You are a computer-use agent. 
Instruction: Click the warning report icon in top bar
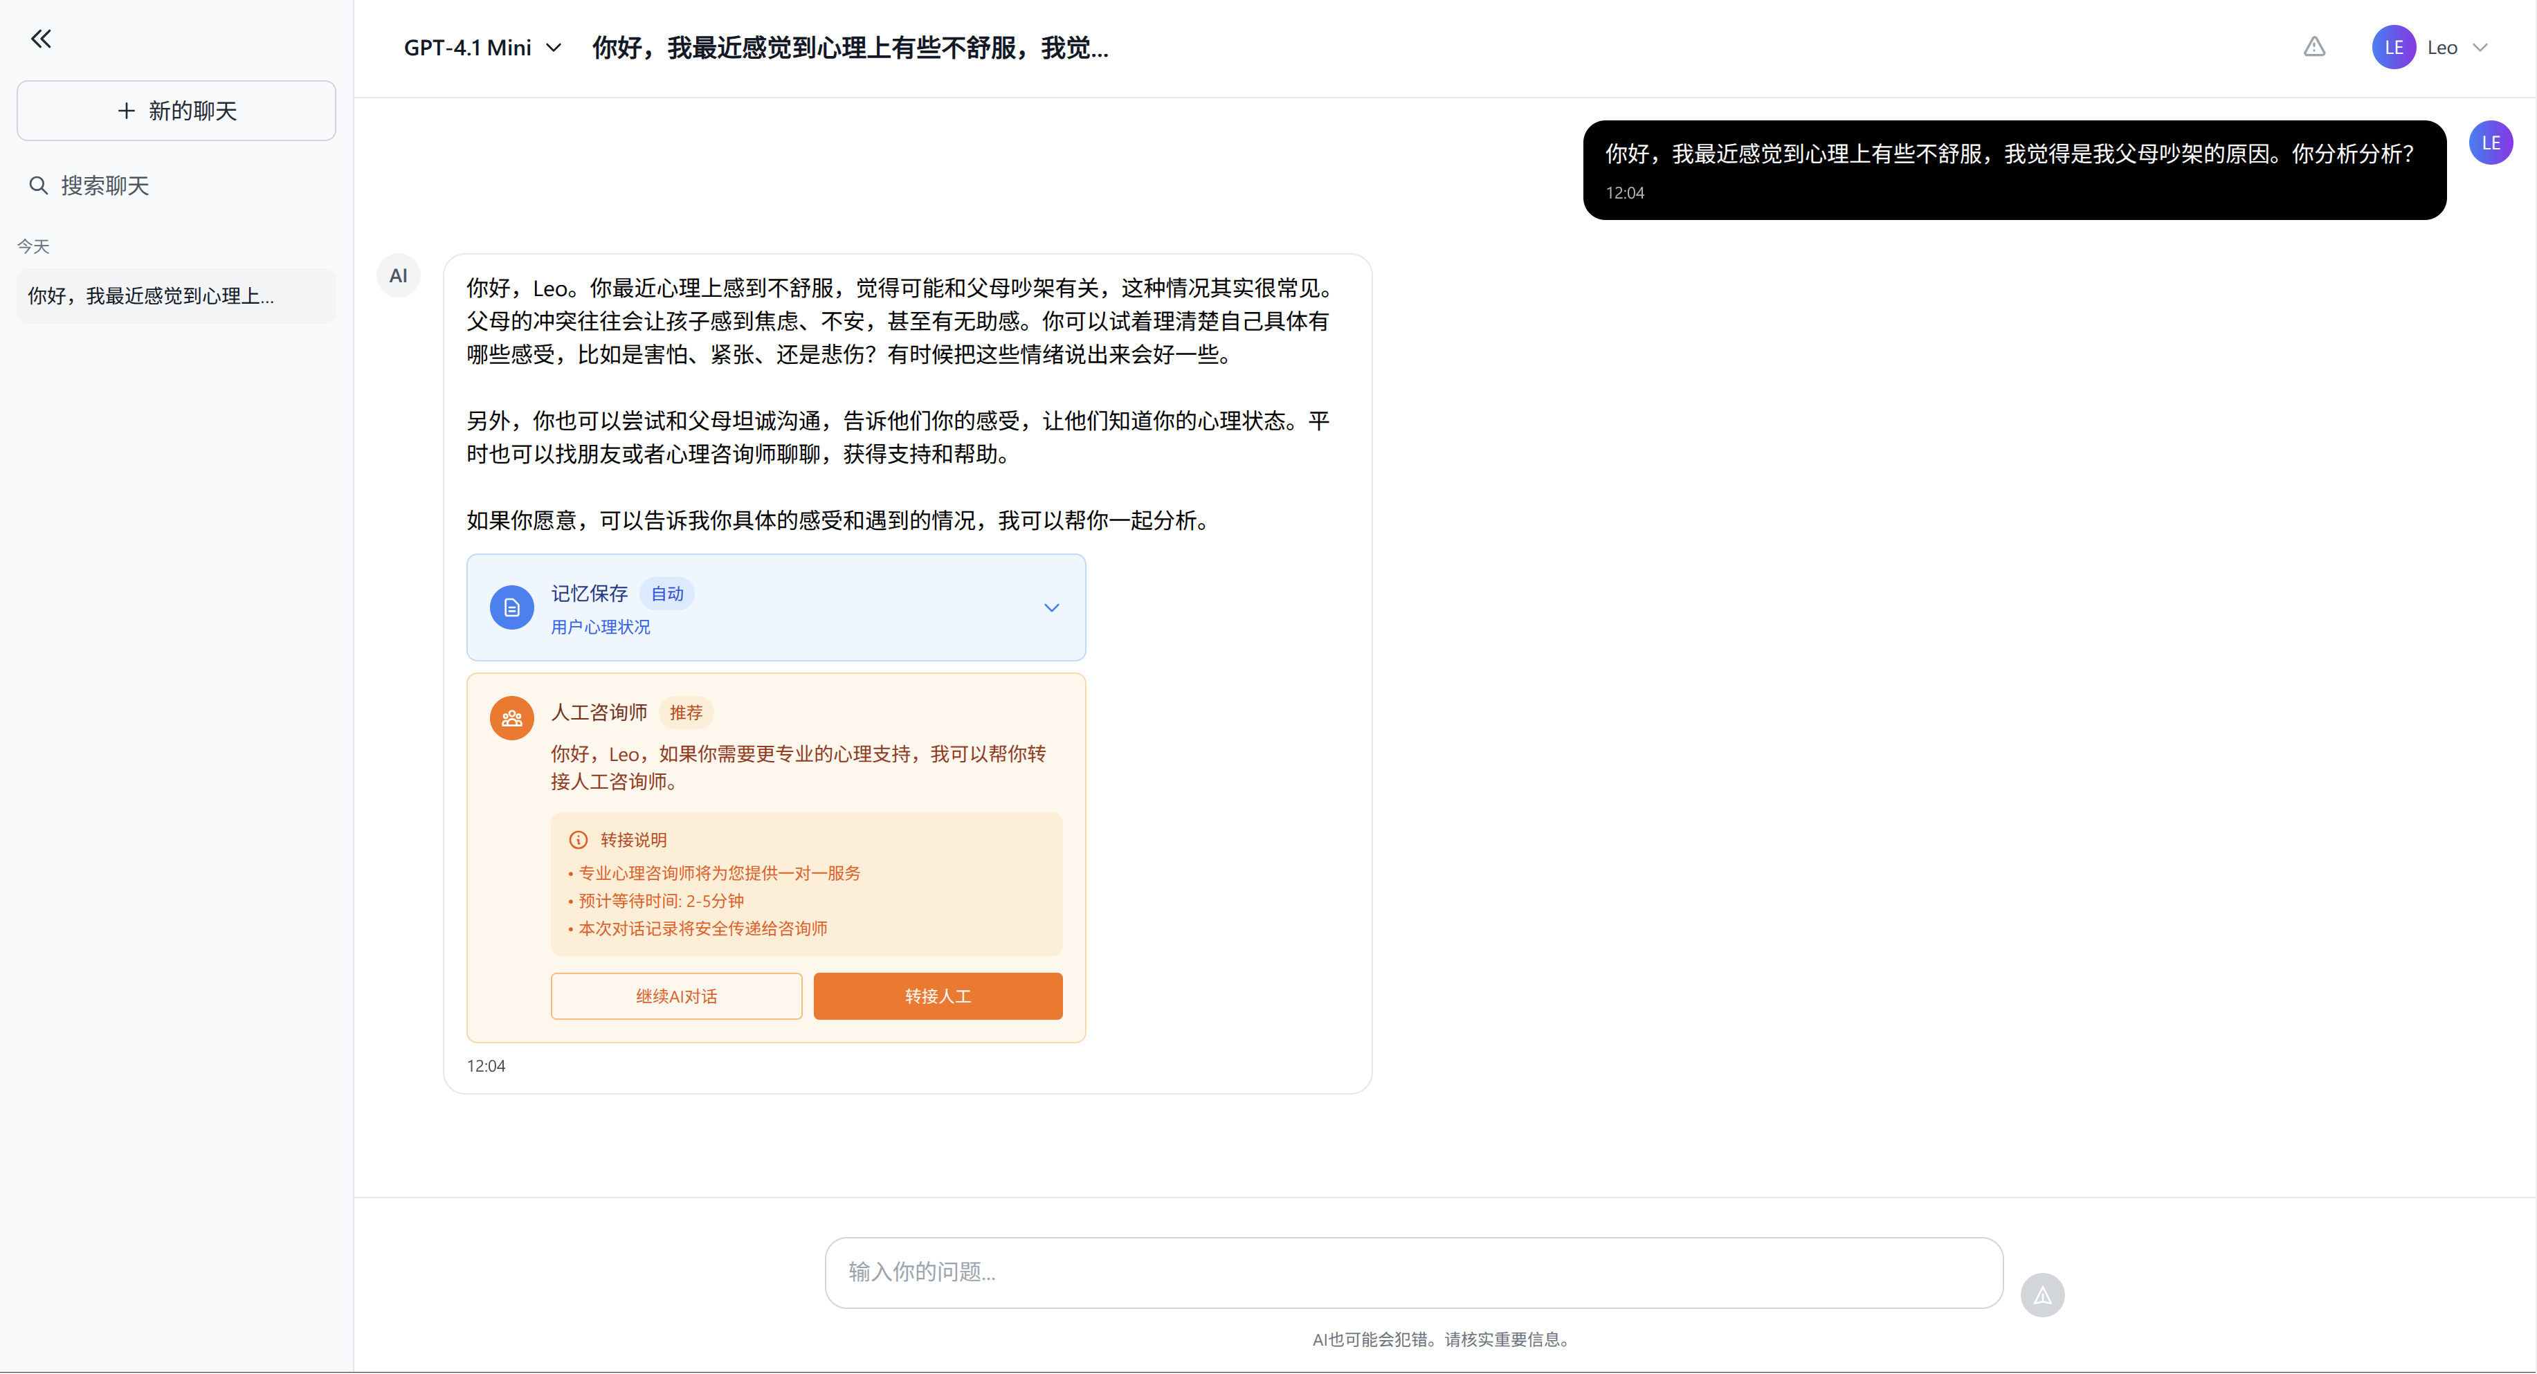[x=2314, y=46]
